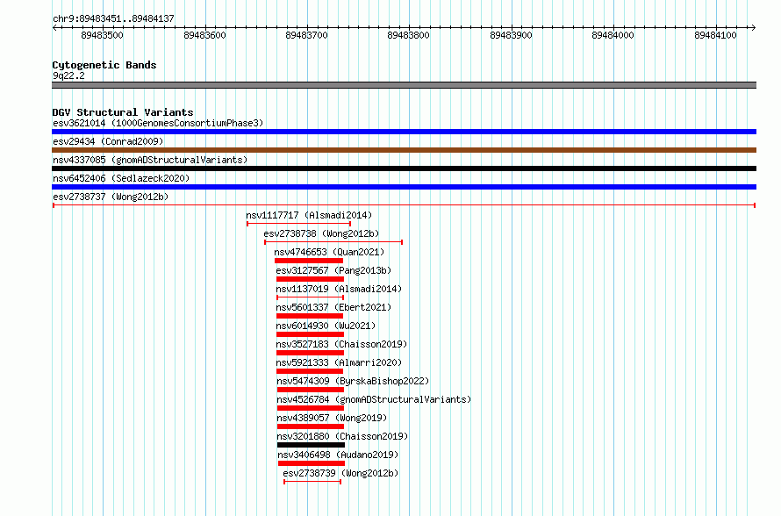This screenshot has width=781, height=516.
Task: Open nsv4526784 gnomADStructuralVariants label
Action: (x=374, y=399)
